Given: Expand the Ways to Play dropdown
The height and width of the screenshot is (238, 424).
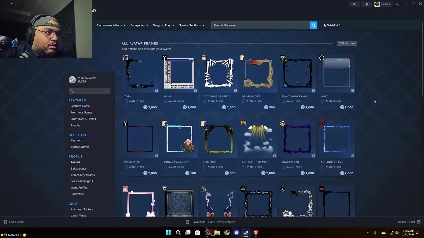Looking at the screenshot, I should click(x=164, y=25).
